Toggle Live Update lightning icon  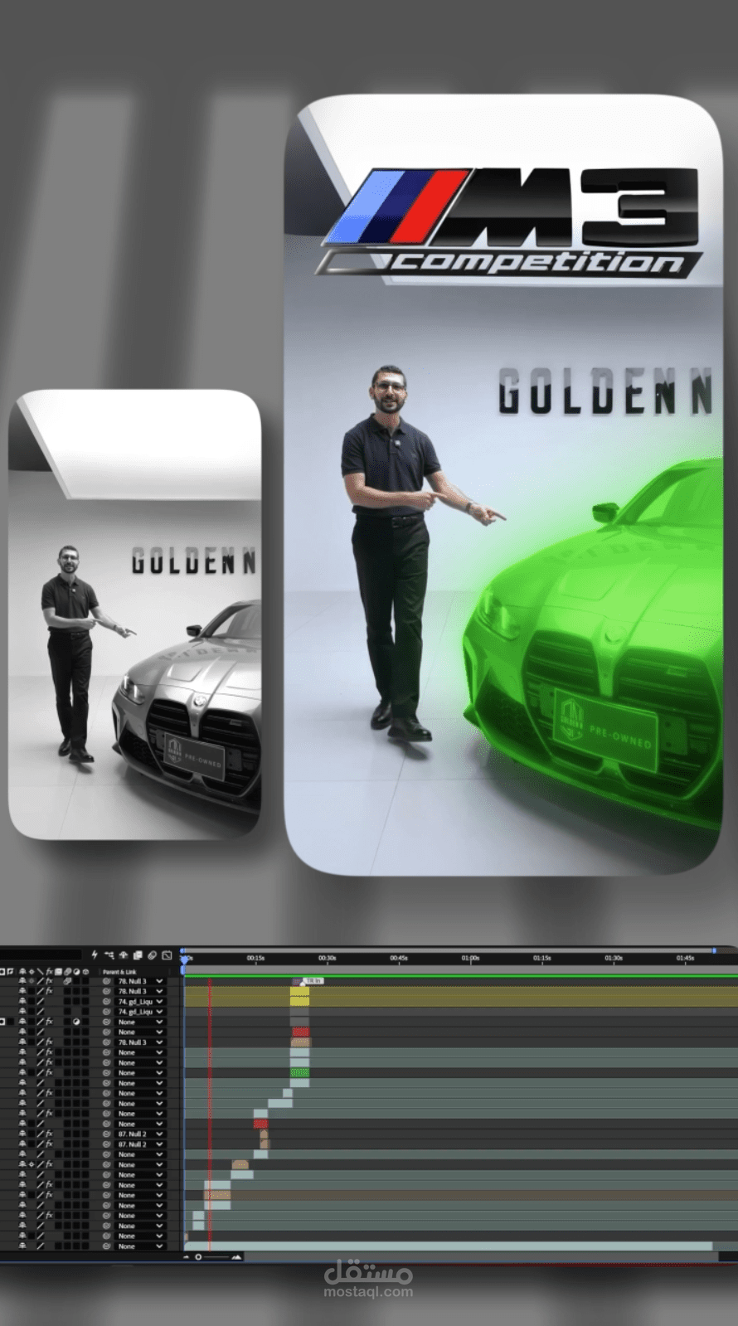click(x=95, y=955)
